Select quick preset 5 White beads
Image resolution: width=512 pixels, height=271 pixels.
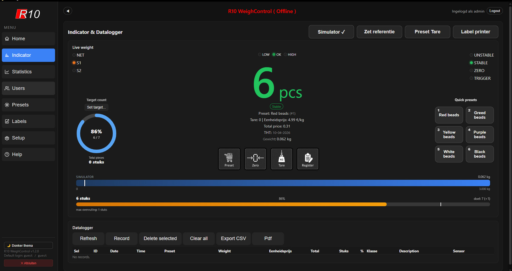click(x=449, y=154)
